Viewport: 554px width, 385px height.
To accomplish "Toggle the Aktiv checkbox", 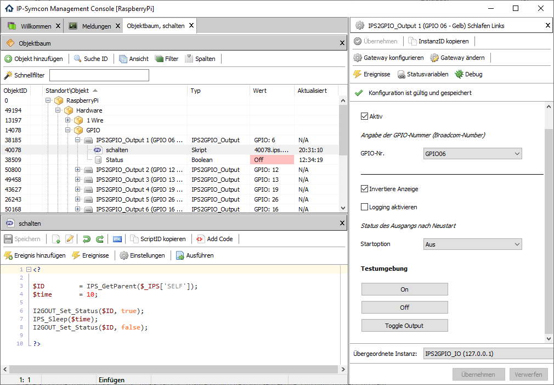I will pyautogui.click(x=364, y=116).
